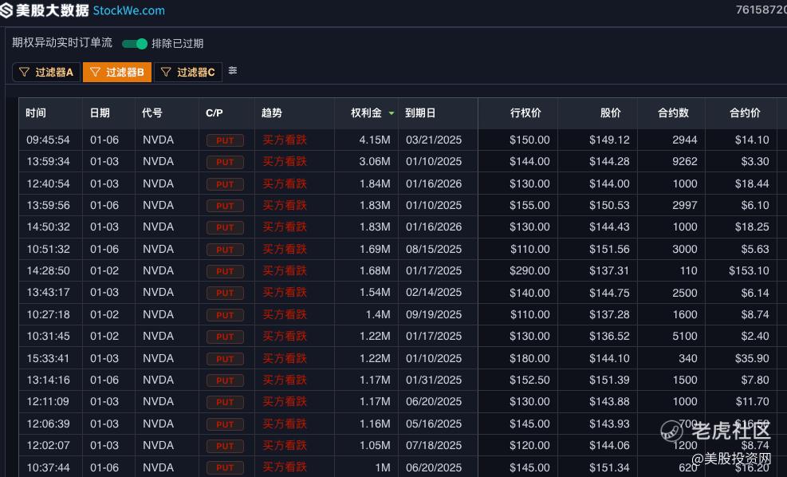The width and height of the screenshot is (787, 477).
Task: Click the funnel icon in 过滤器C
Action: point(166,73)
